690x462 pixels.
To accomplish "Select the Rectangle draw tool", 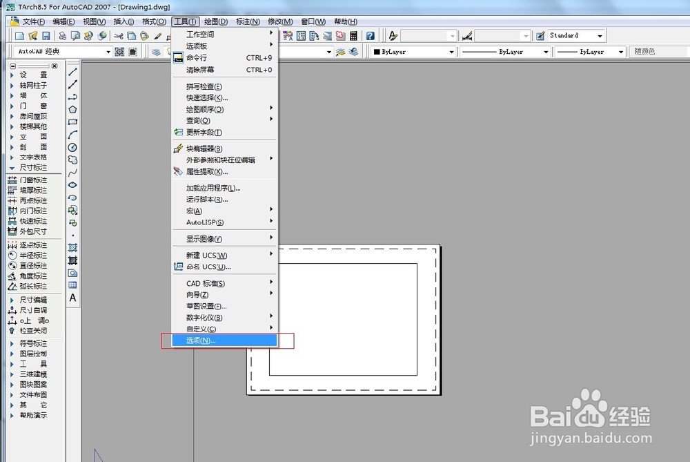I will (73, 122).
